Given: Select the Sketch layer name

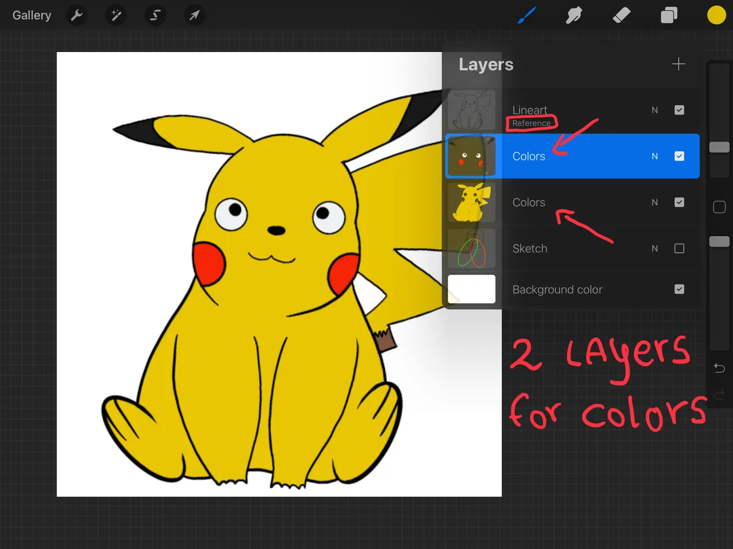Looking at the screenshot, I should [x=530, y=248].
